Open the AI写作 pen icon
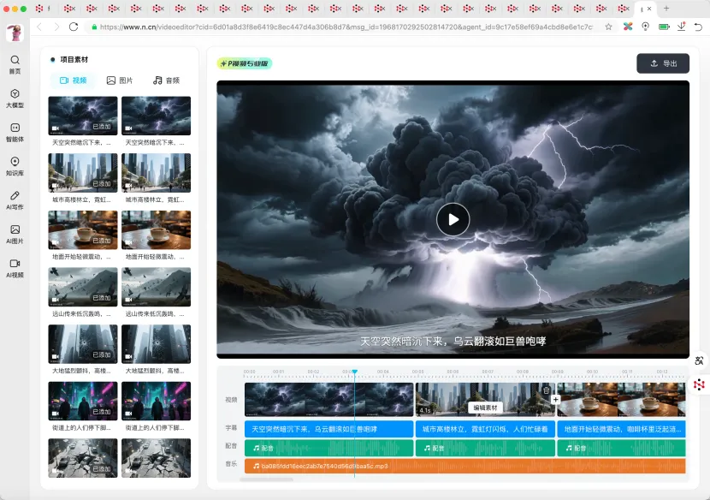710x500 pixels. (15, 196)
